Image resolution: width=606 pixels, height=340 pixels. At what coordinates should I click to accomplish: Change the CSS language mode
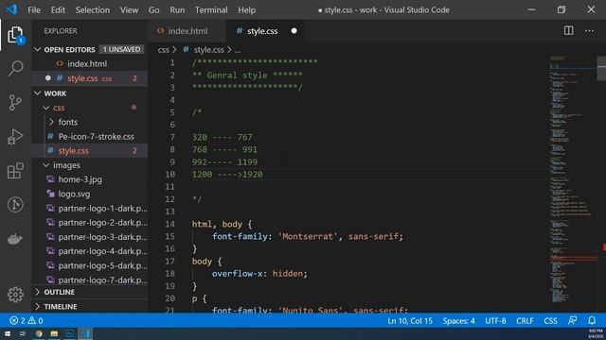(550, 321)
